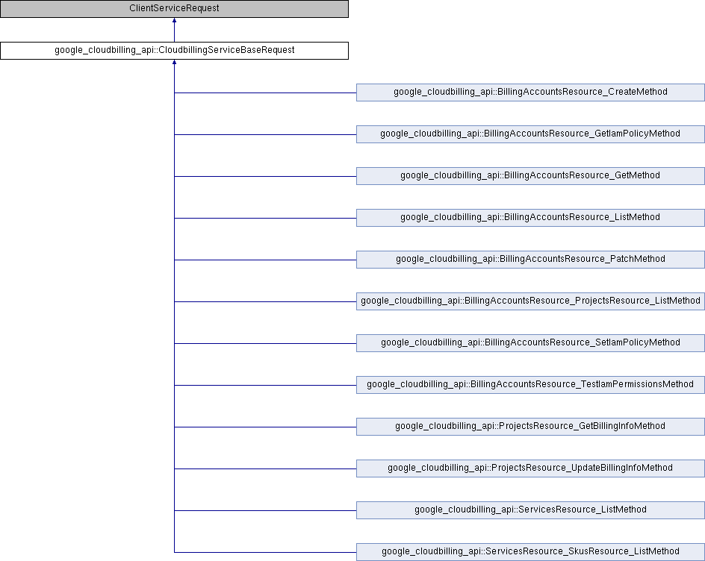The image size is (705, 561).
Task: Open ProjectsResource_UpdateBillingInfoMethod class
Action: [x=530, y=468]
